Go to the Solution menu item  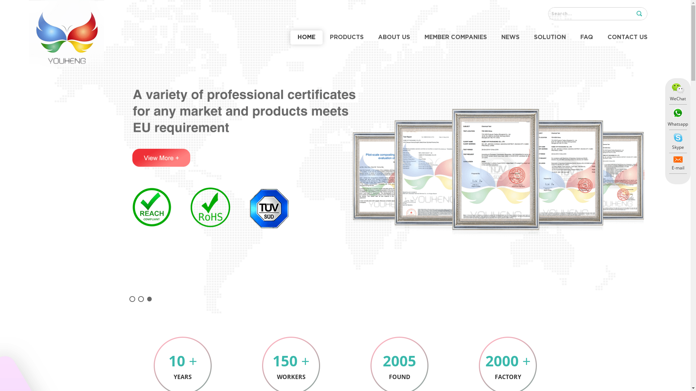pos(550,37)
